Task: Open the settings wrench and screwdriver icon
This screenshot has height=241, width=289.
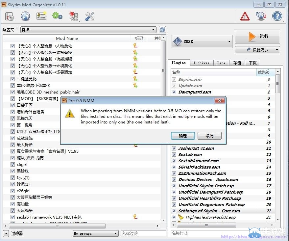Action: [89, 16]
